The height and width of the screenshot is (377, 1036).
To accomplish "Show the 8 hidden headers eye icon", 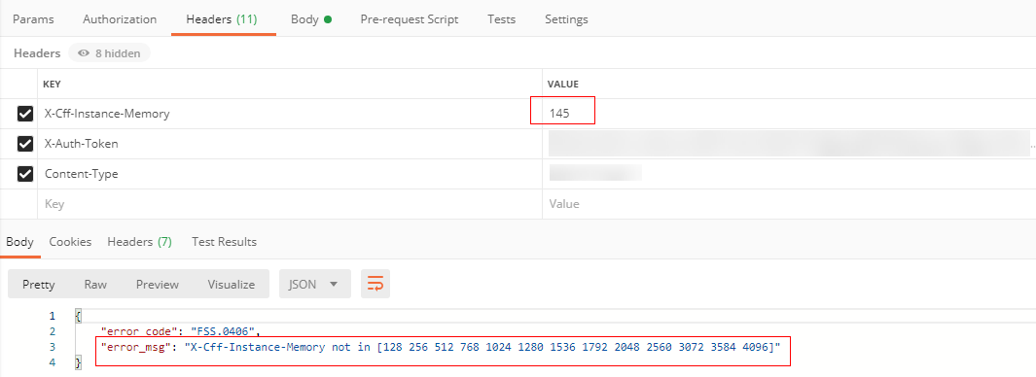I will (x=84, y=53).
